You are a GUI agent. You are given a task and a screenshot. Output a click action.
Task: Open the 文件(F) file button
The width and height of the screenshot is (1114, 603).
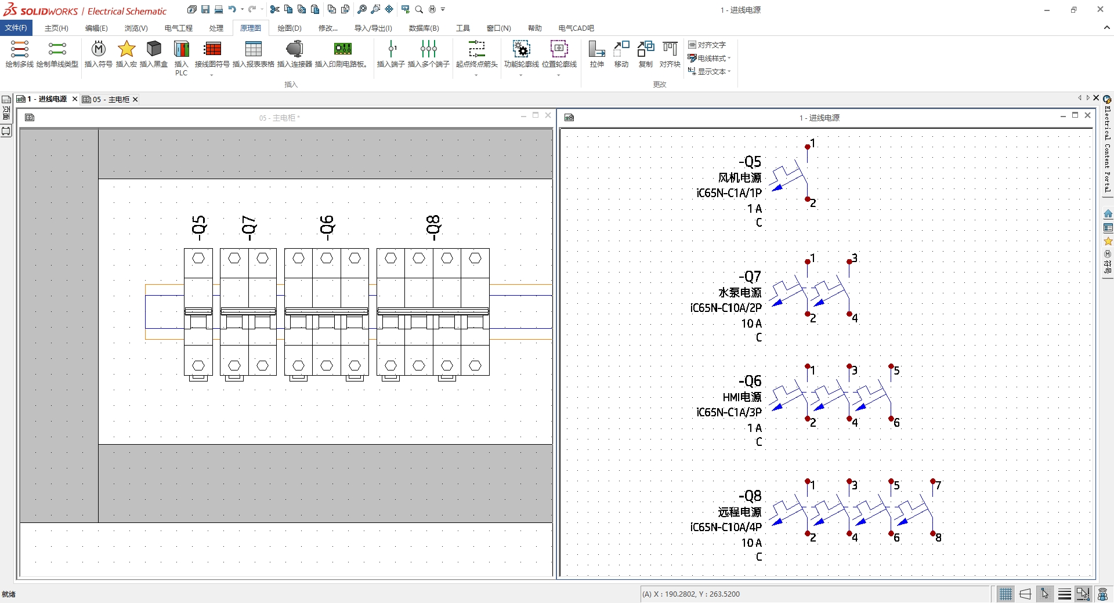(16, 28)
